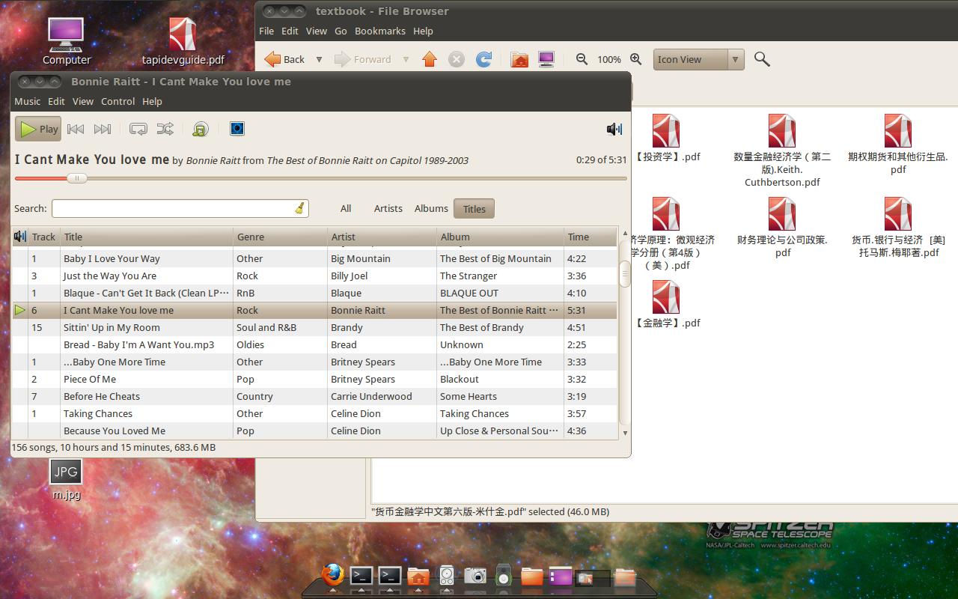This screenshot has height=599, width=958.
Task: Toggle shuffle playback mode
Action: click(x=165, y=129)
